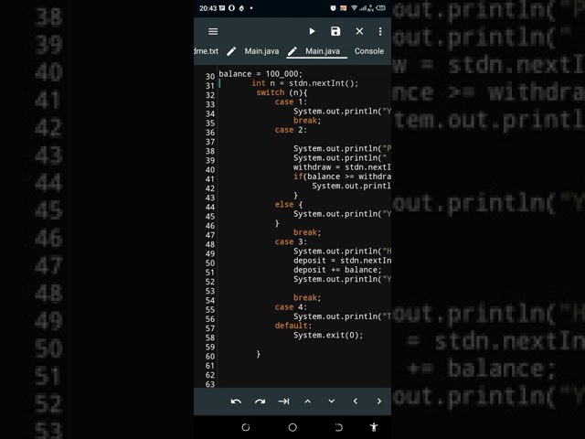Insert a tab with the tab-arrow key

click(283, 402)
